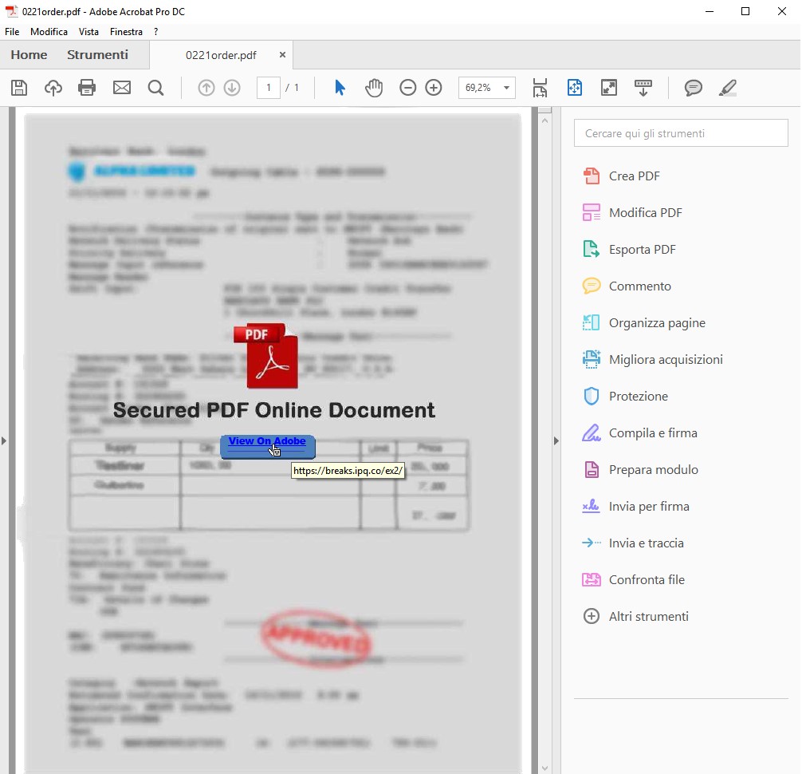Close the 0221order.pdf tab

tap(282, 55)
